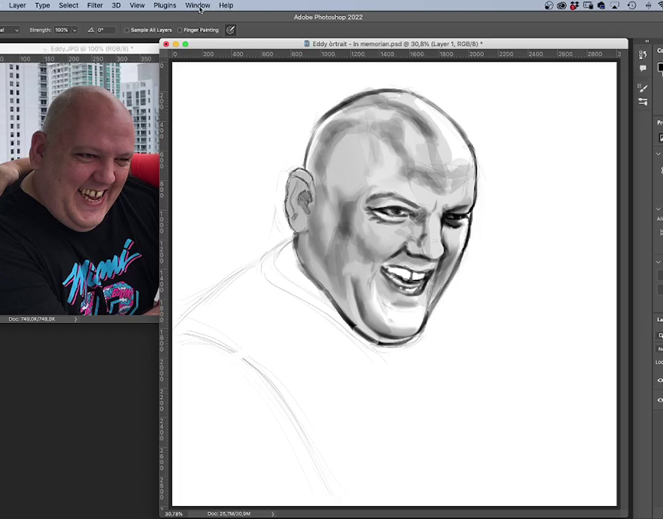
Task: Expand the collapsed panel dock double-arrow
Action: tap(647, 41)
